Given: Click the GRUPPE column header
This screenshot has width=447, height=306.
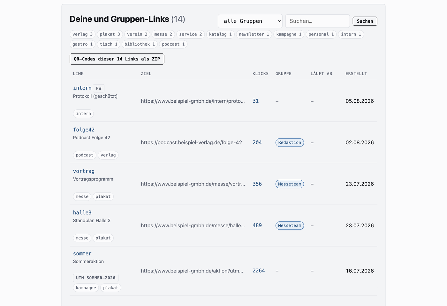Looking at the screenshot, I should (x=284, y=74).
